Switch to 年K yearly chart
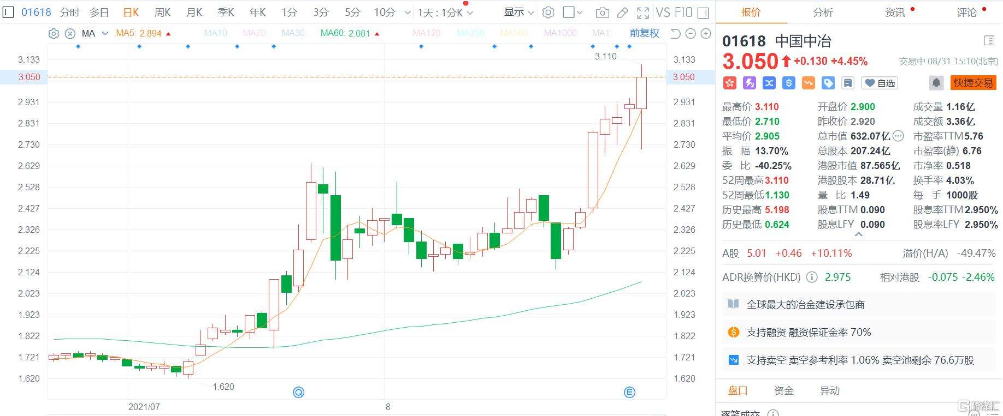 pos(257,12)
